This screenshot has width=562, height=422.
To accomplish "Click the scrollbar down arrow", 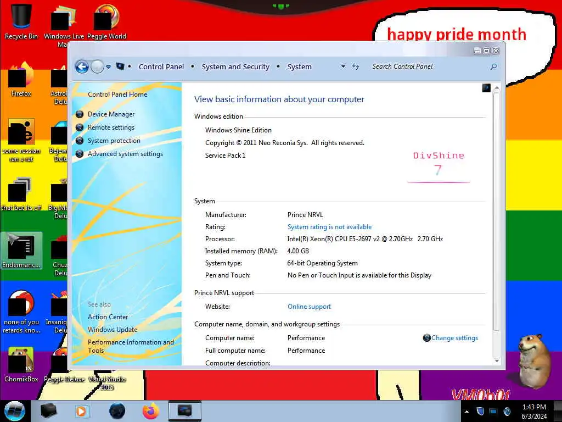I will tap(496, 360).
